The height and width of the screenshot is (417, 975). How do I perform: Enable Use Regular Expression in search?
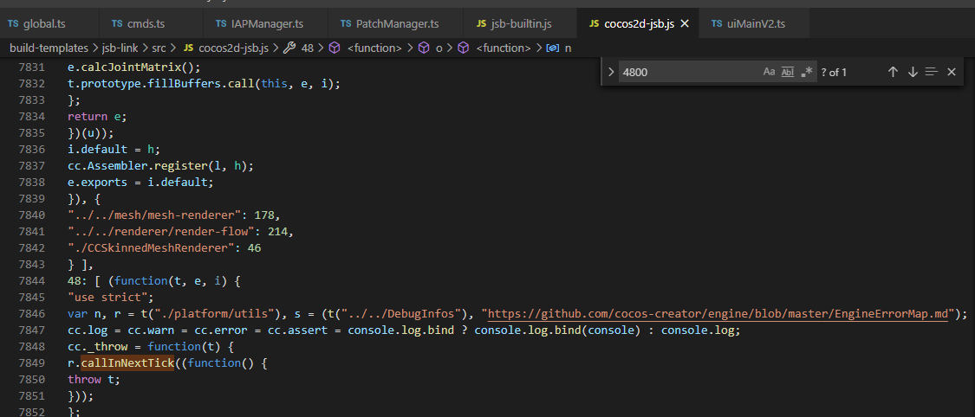(808, 73)
